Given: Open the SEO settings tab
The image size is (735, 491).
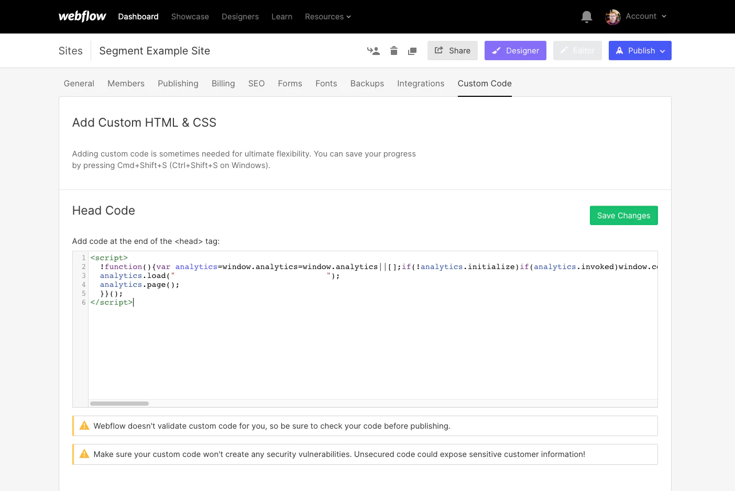Looking at the screenshot, I should coord(256,83).
